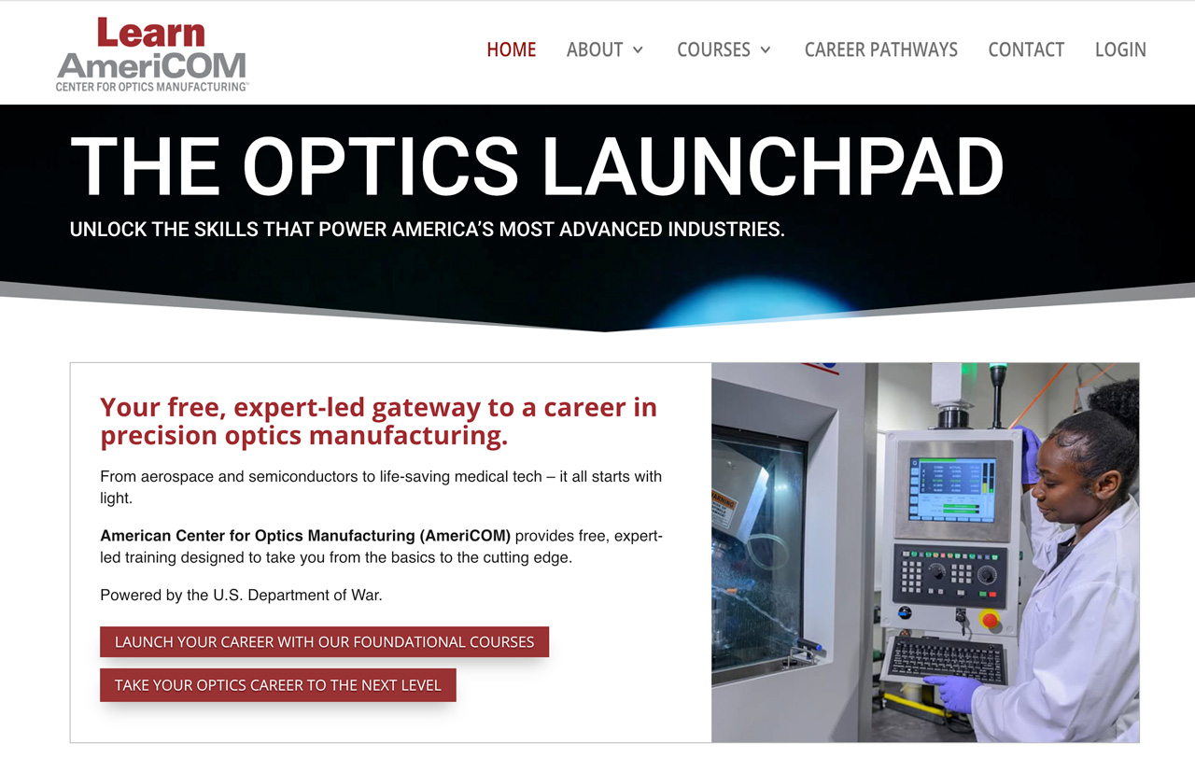
Task: Click the red free expert-led gateway heading
Action: [378, 421]
